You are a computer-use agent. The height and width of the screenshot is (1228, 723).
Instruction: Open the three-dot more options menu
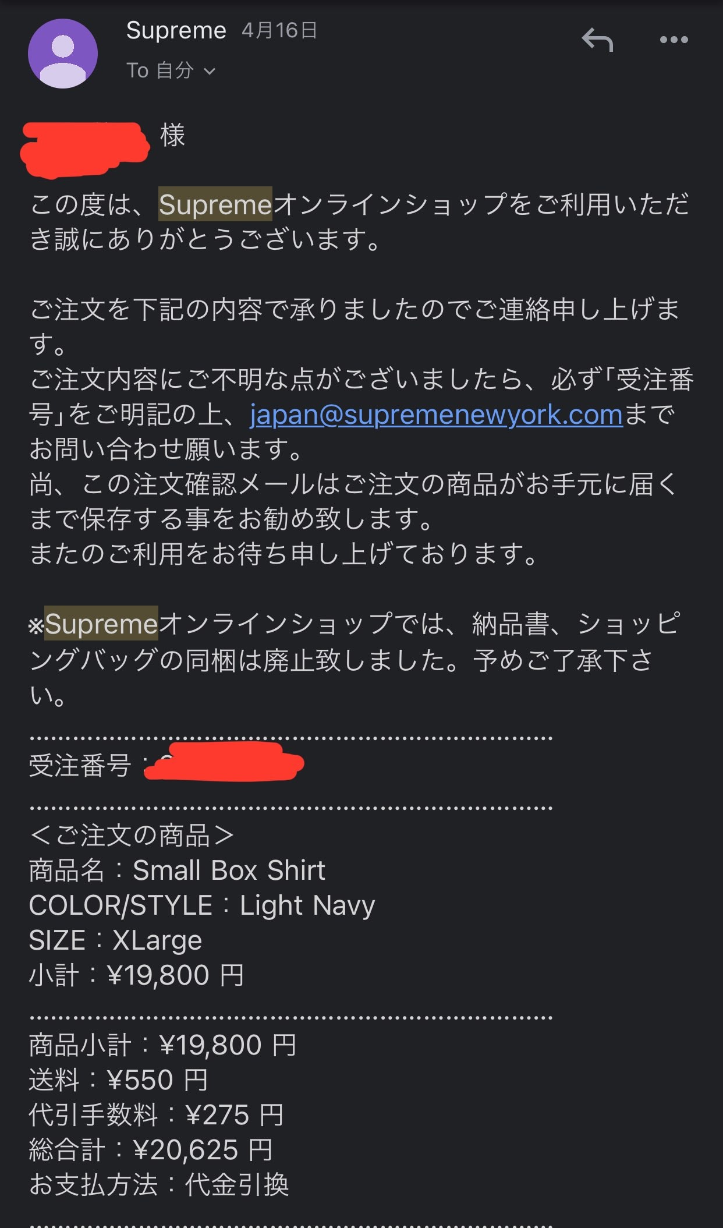click(x=674, y=40)
